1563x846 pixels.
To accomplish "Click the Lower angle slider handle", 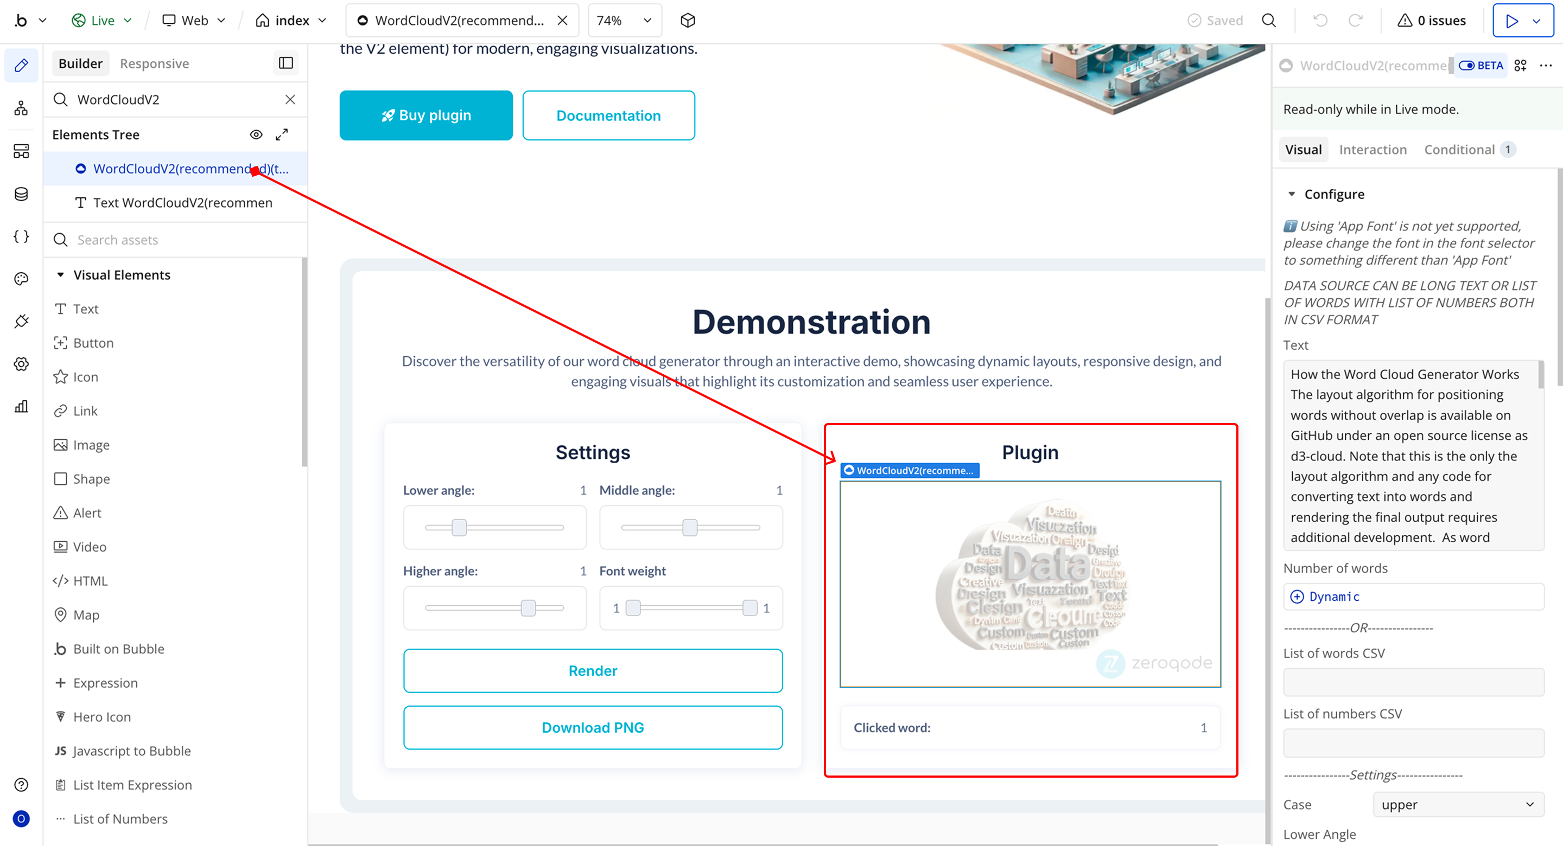I will pyautogui.click(x=459, y=528).
